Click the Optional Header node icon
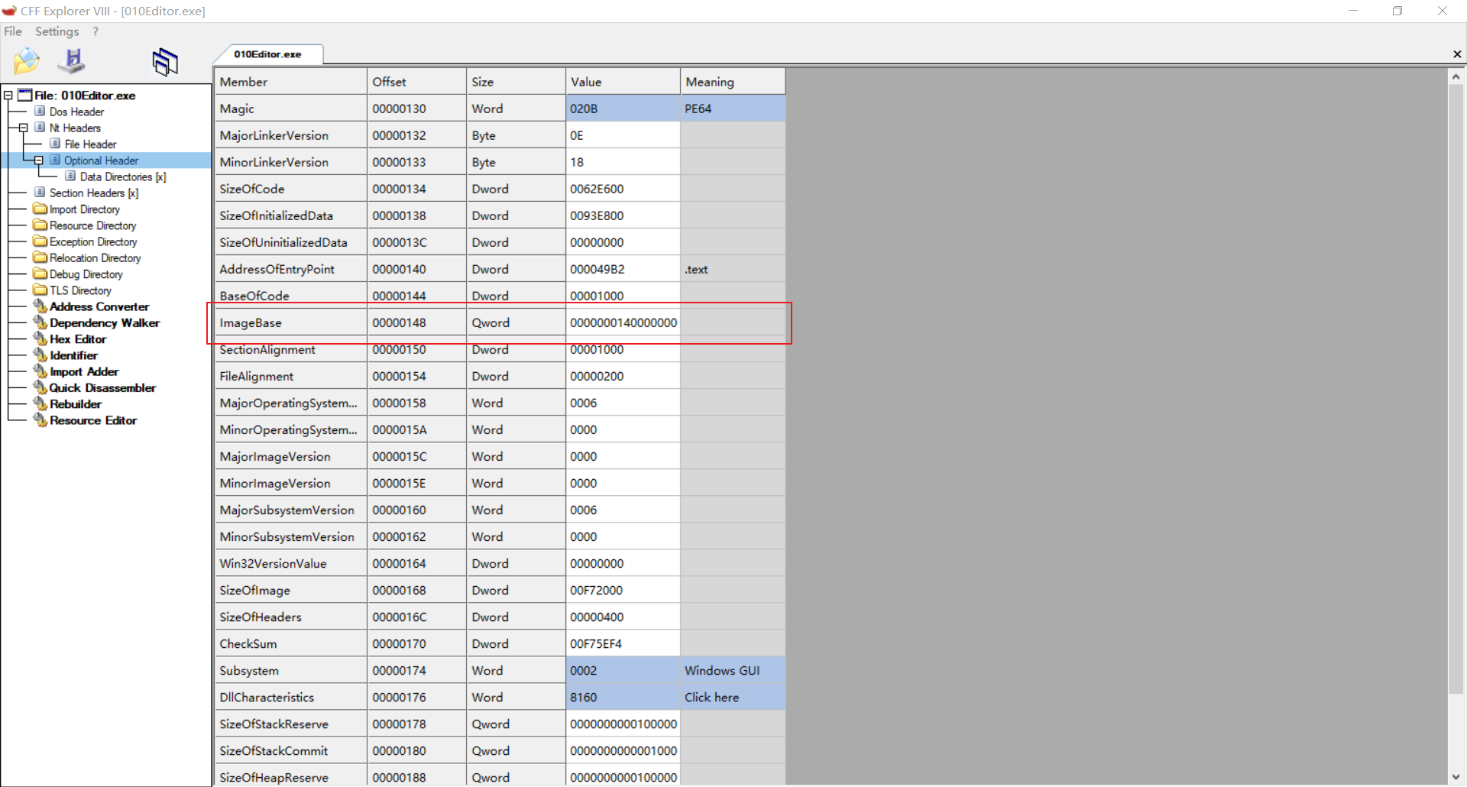The height and width of the screenshot is (787, 1467). pyautogui.click(x=55, y=160)
